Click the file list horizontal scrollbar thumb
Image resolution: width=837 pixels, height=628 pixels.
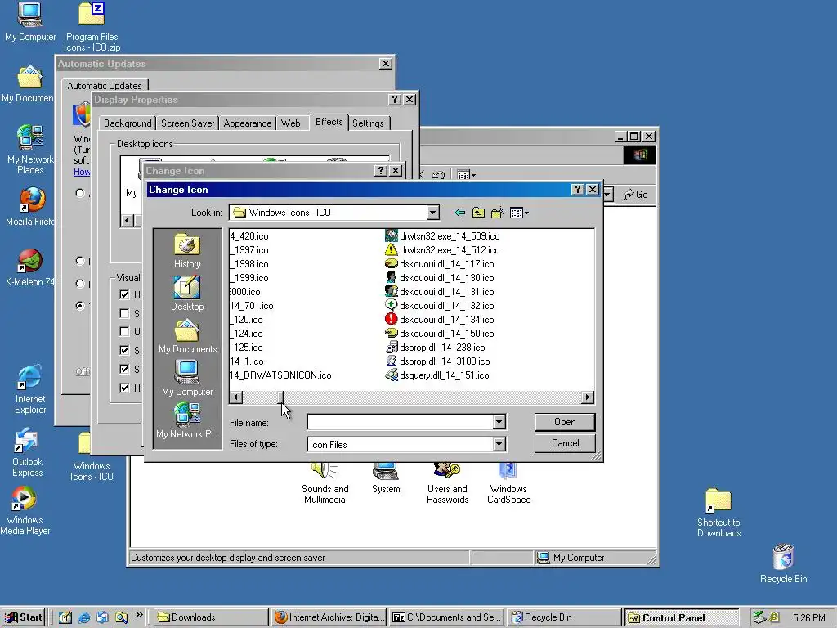pyautogui.click(x=281, y=397)
